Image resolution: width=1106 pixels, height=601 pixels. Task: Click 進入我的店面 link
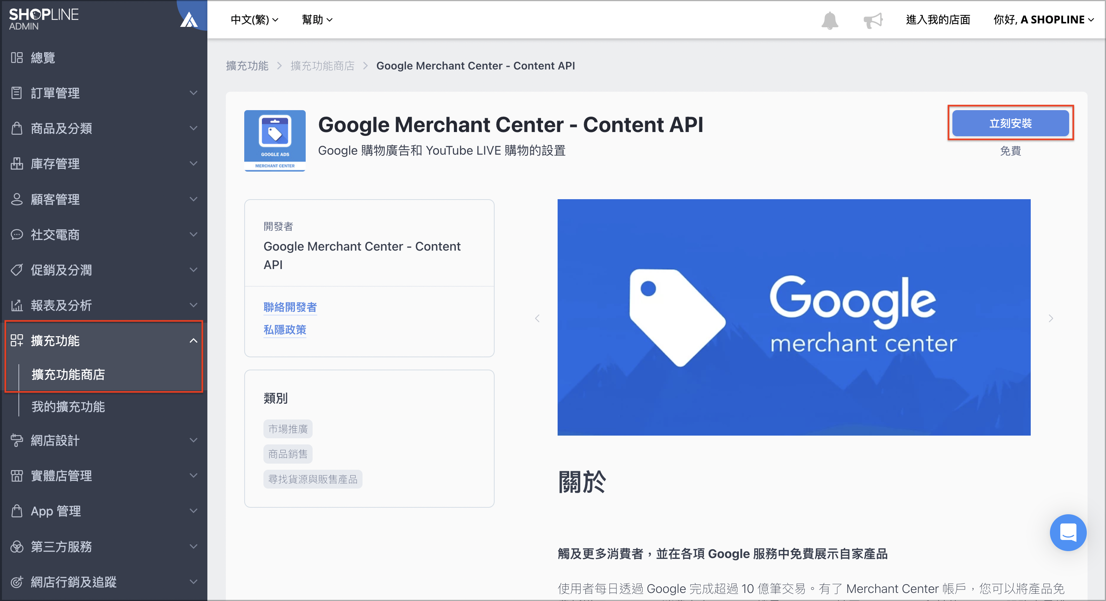(x=938, y=20)
